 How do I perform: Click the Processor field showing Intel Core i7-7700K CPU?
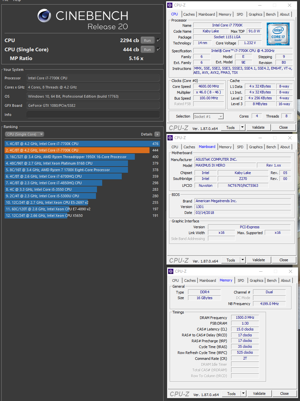click(x=93, y=78)
